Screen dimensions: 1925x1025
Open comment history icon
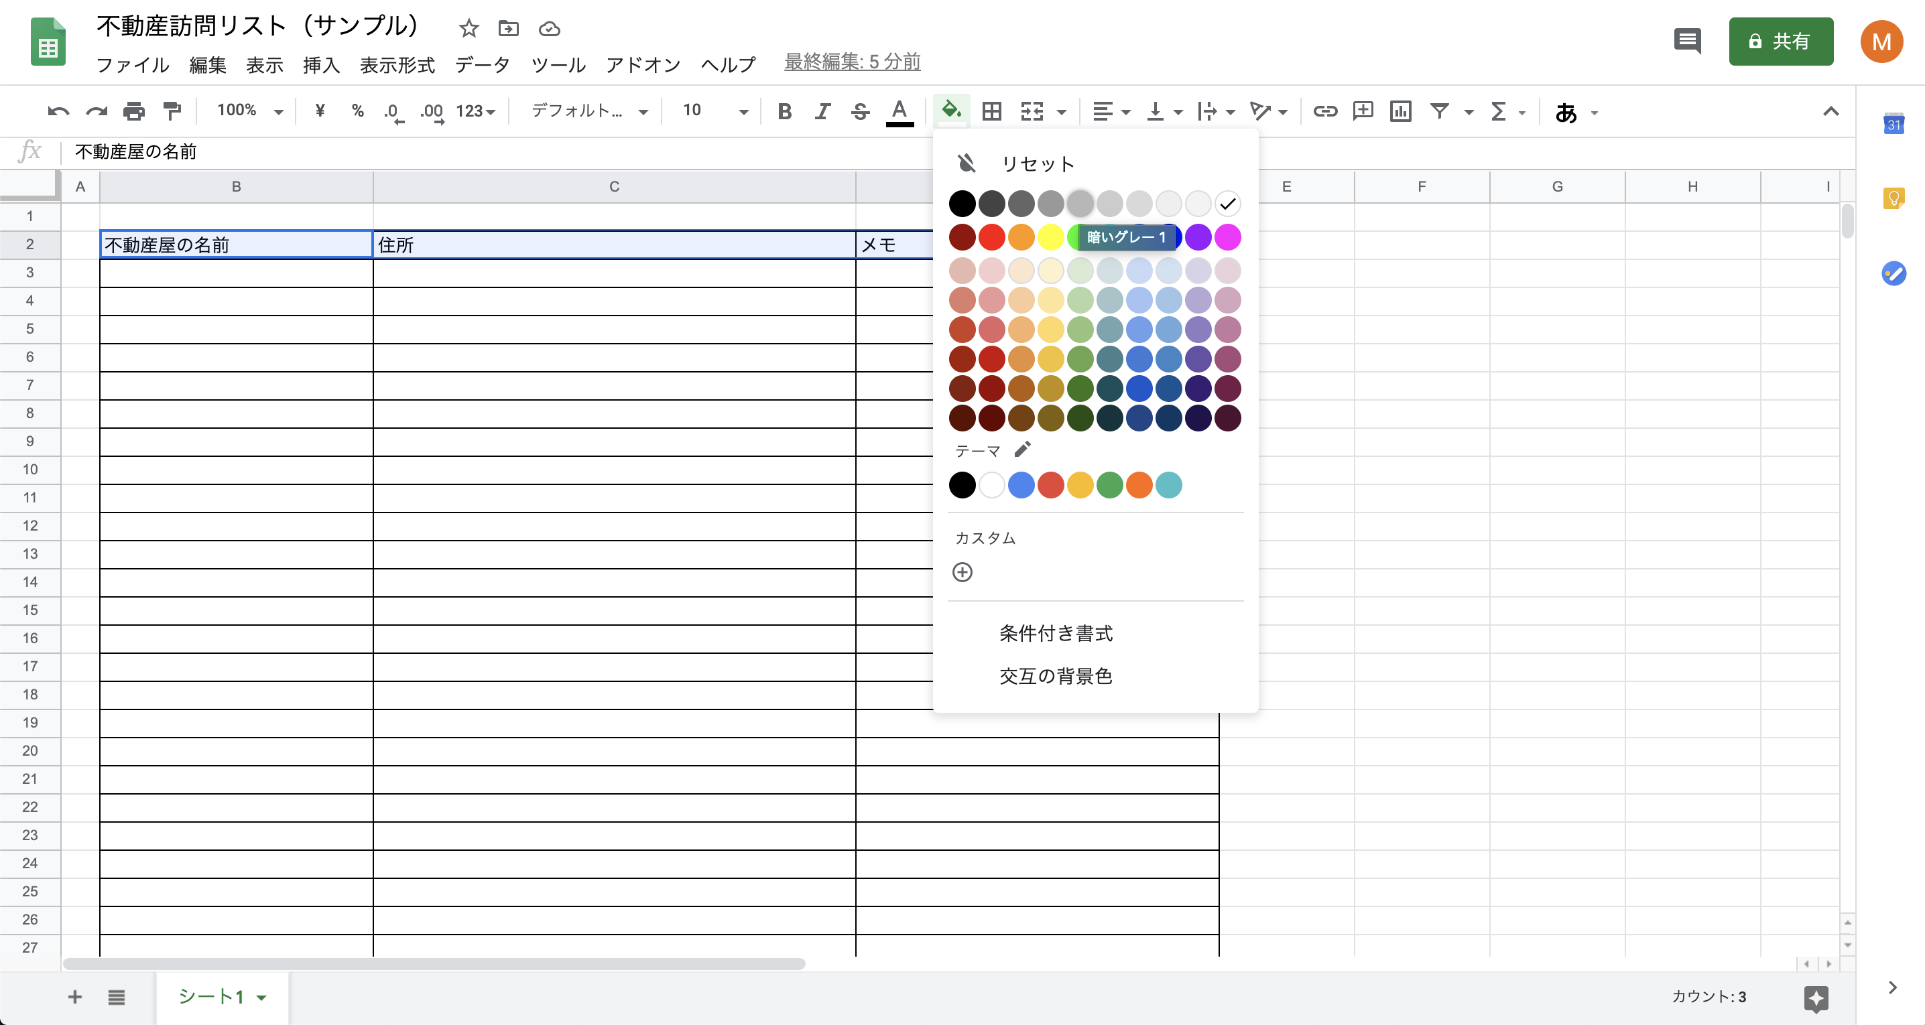[x=1687, y=41]
